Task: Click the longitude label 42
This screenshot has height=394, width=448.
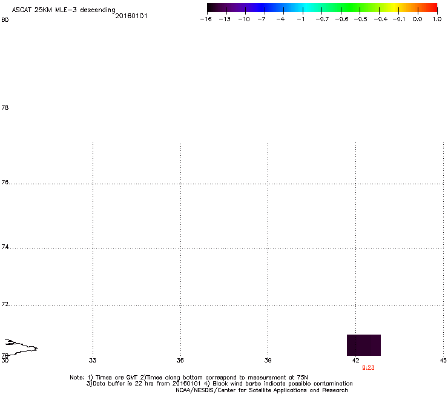Action: pos(356,361)
